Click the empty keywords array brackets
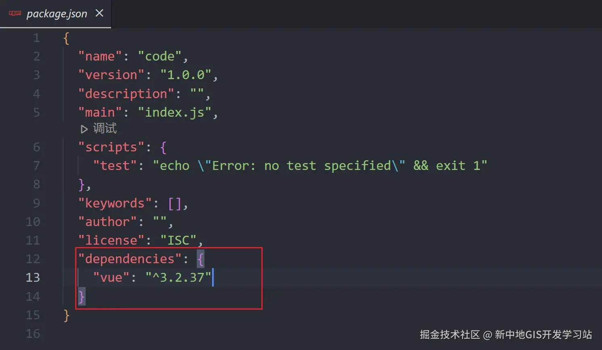Viewport: 602px width, 350px height. click(175, 203)
